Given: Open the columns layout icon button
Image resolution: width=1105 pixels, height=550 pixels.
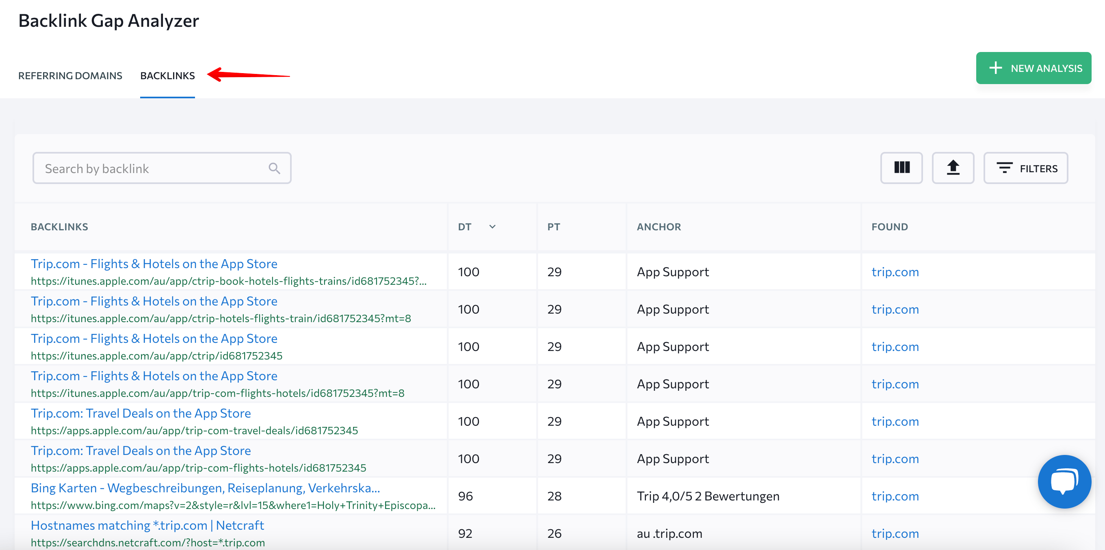Looking at the screenshot, I should tap(901, 168).
